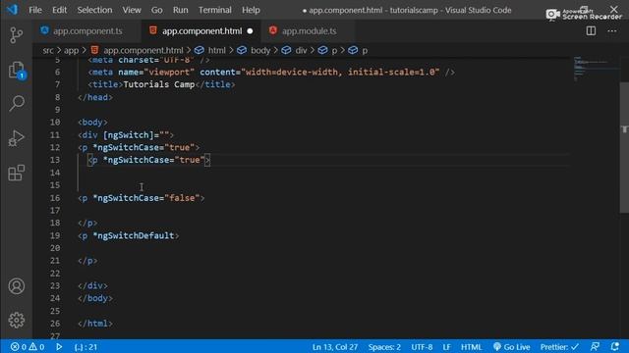Open the Extensions view
This screenshot has height=353, width=629.
click(17, 173)
